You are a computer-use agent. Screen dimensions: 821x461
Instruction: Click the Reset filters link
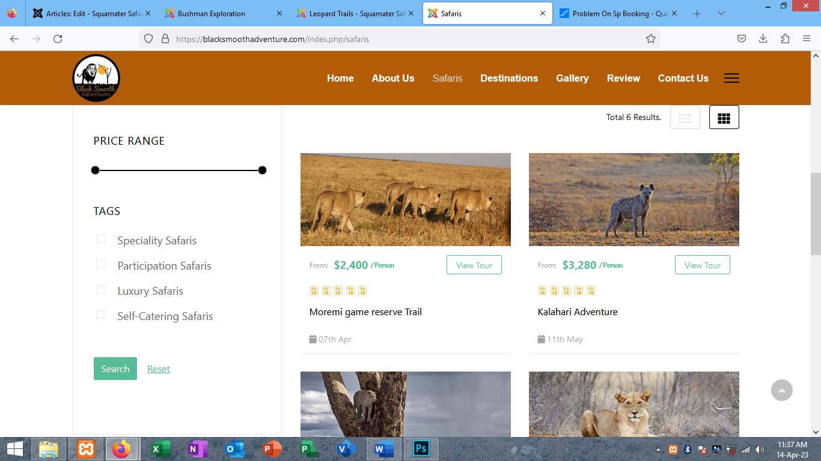159,369
